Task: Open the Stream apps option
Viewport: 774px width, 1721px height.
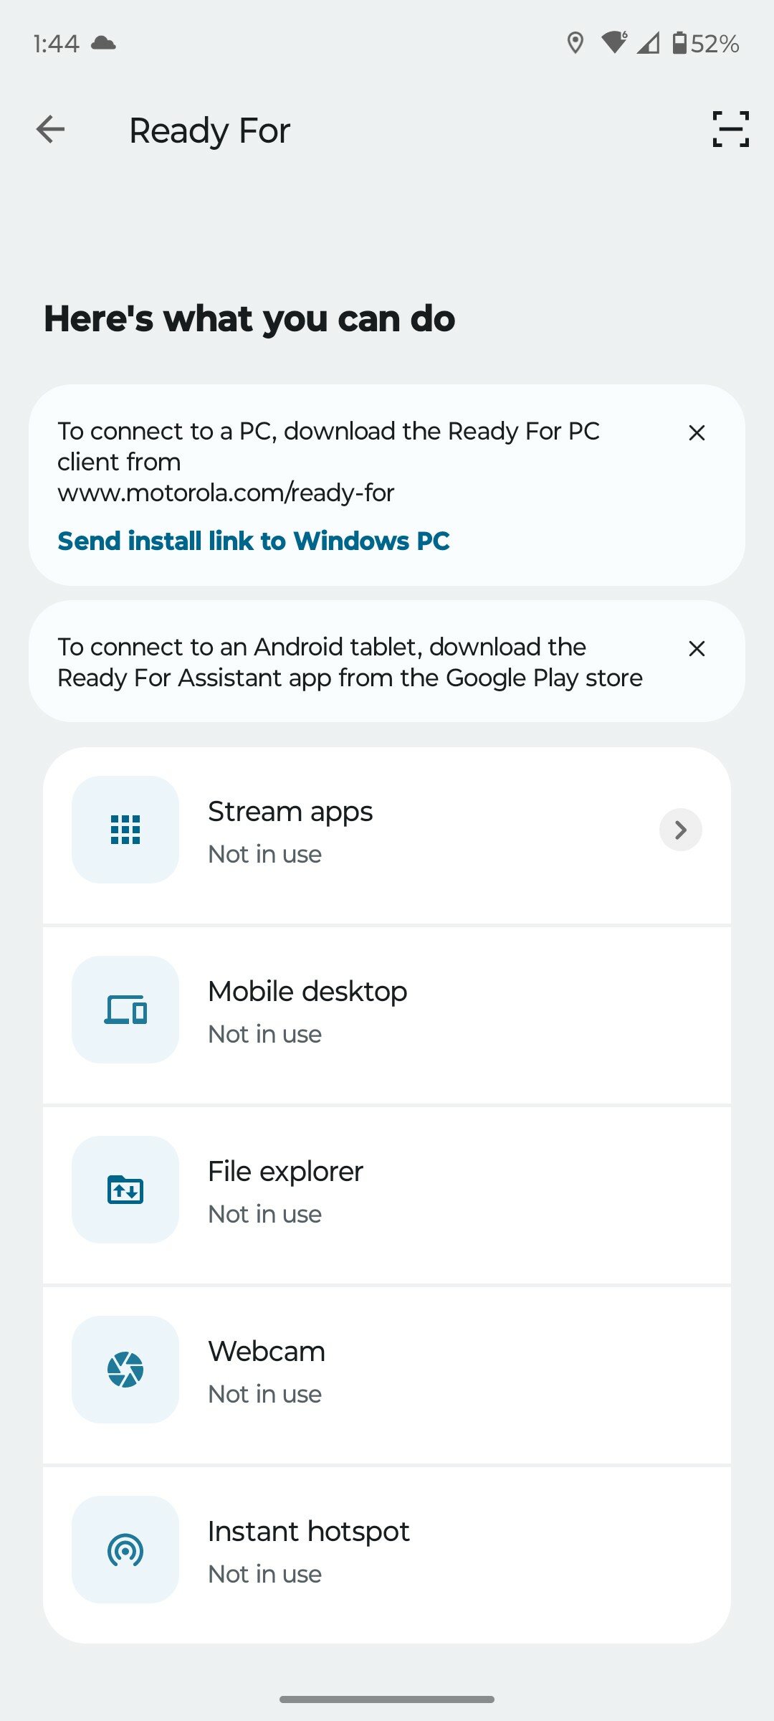Action: point(387,835)
